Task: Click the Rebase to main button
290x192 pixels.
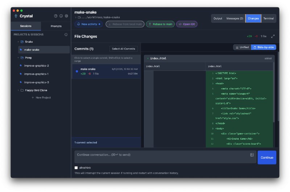Action: pyautogui.click(x=160, y=24)
